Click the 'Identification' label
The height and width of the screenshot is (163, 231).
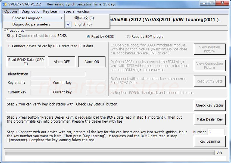pos(18,74)
